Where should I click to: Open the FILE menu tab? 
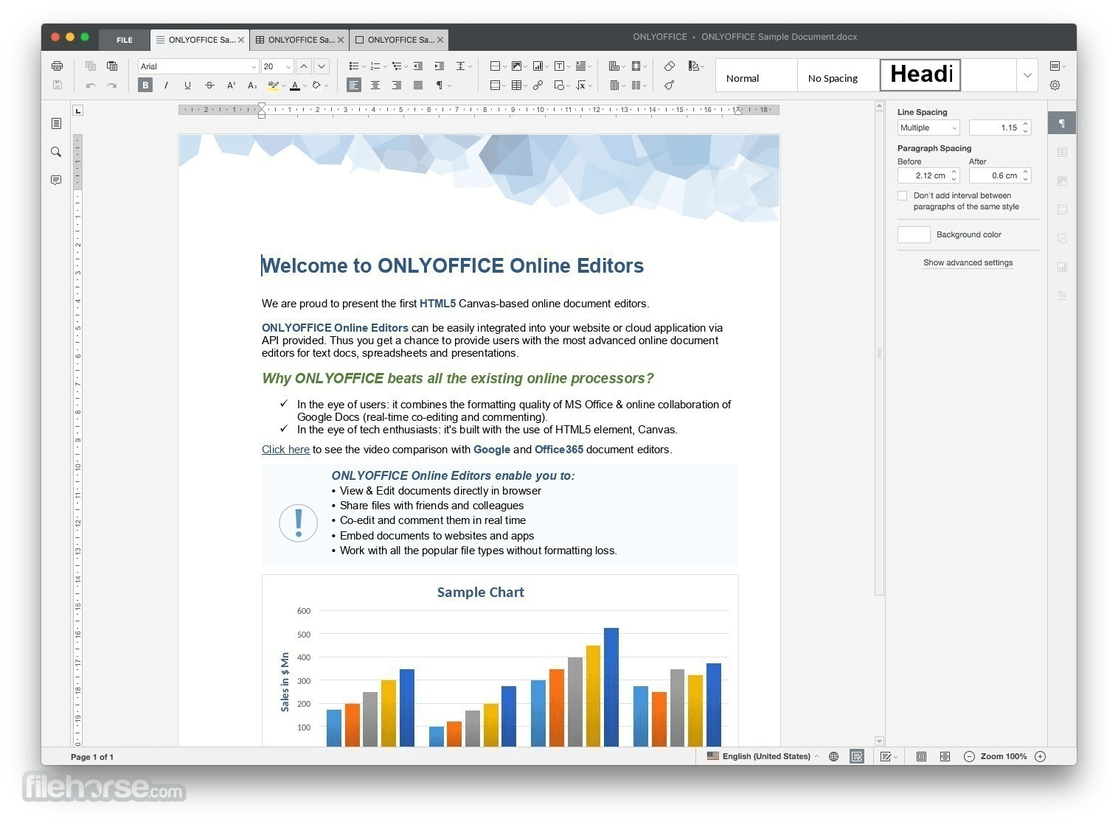[x=125, y=40]
